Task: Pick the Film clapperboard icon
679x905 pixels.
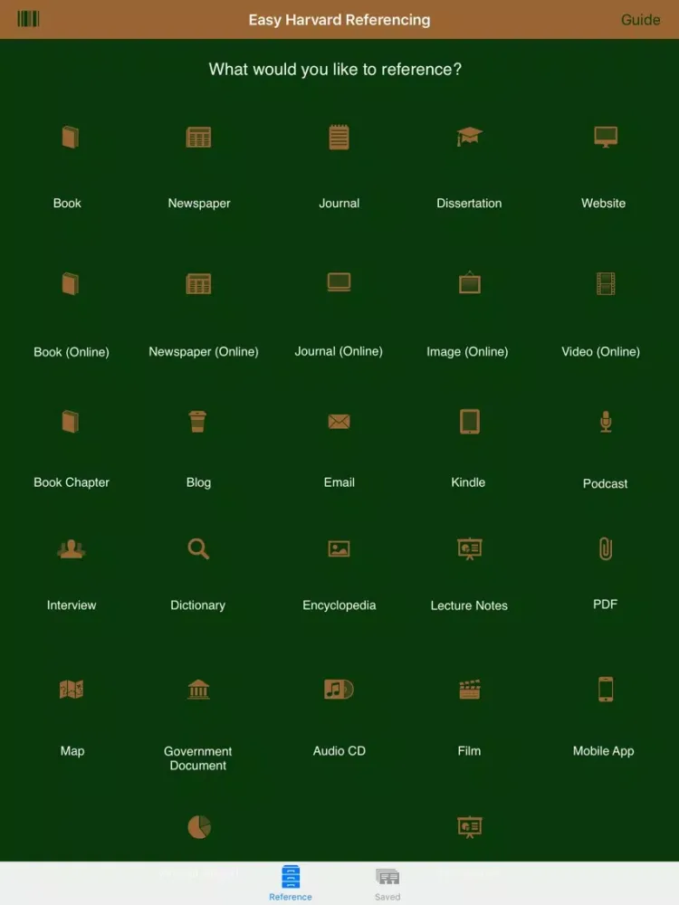Action: coord(469,689)
